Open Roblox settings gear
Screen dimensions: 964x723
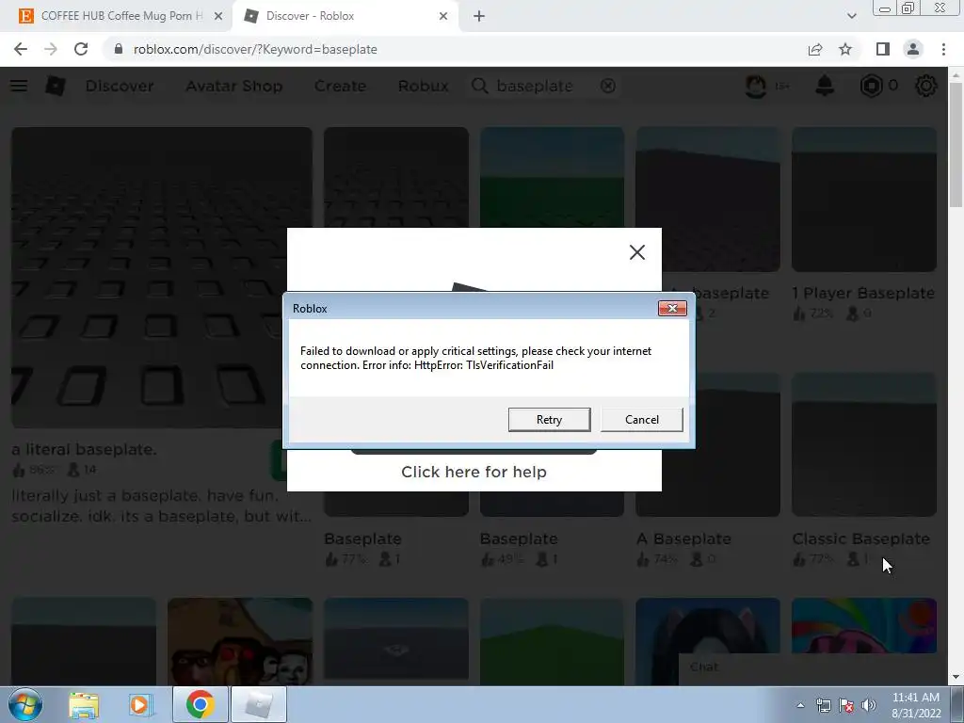click(x=926, y=86)
